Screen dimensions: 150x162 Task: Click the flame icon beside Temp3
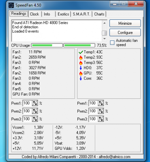coord(81,63)
